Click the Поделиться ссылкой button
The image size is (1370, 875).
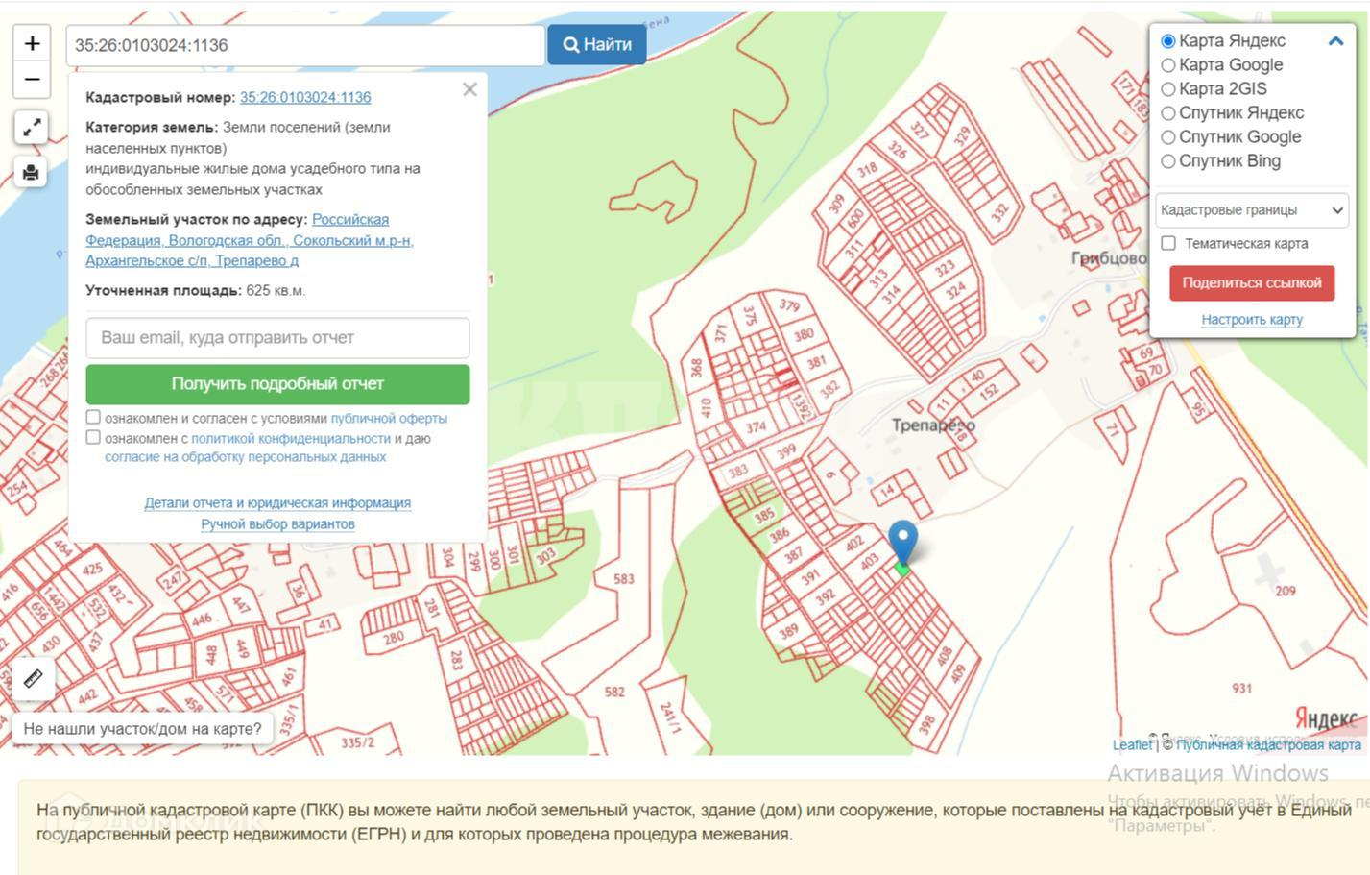click(1251, 283)
